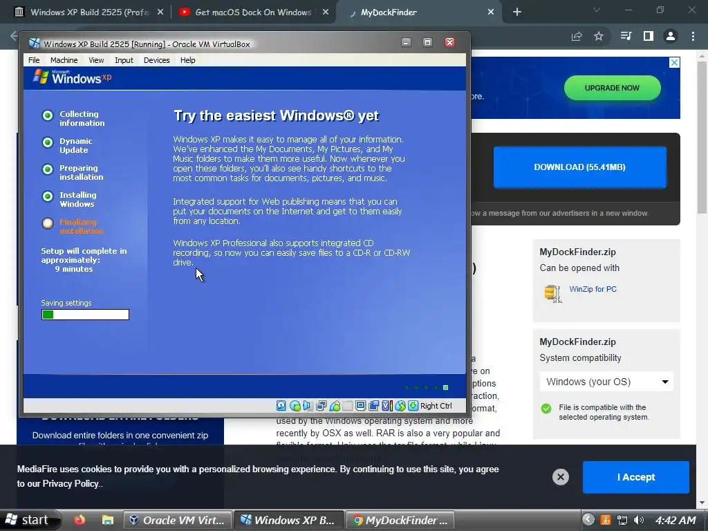708x531 pixels.
Task: Click the Dynamic Update setup step
Action: [x=67, y=145]
